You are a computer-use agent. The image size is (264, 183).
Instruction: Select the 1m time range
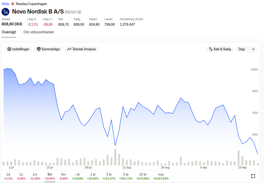[x=35, y=176]
